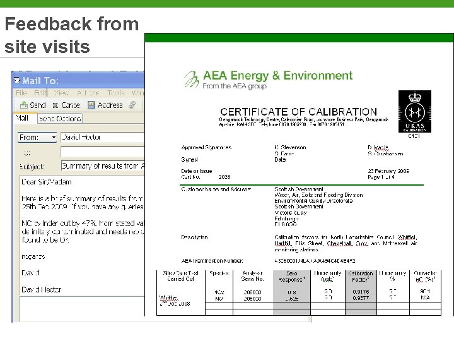
Task: Open the Actions menu
Action: [88, 93]
